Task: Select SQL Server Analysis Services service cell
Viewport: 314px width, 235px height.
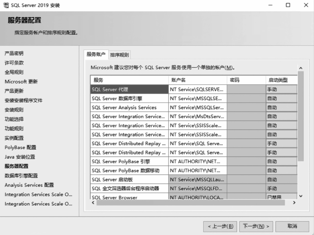Action: click(129, 107)
